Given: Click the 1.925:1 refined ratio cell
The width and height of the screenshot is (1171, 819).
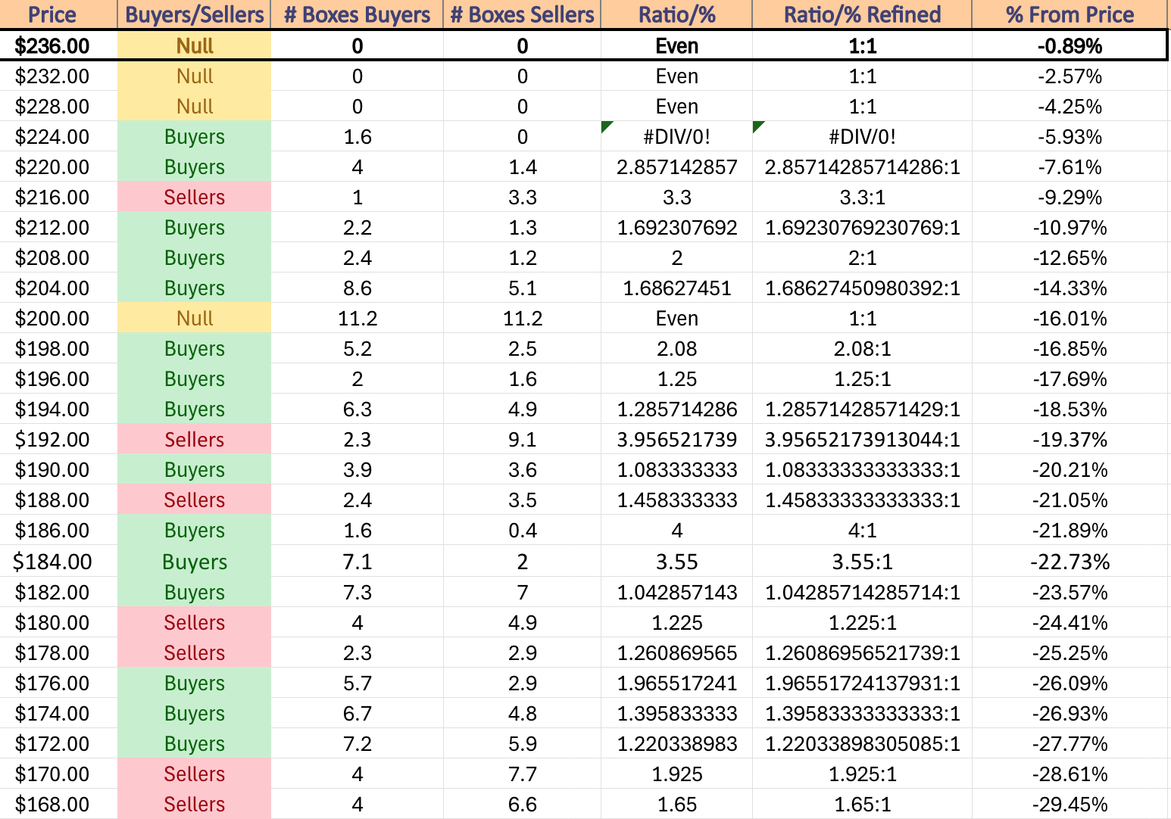Looking at the screenshot, I should (x=862, y=774).
